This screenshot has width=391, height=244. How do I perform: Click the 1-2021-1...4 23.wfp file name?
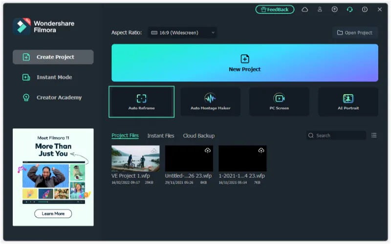click(241, 176)
